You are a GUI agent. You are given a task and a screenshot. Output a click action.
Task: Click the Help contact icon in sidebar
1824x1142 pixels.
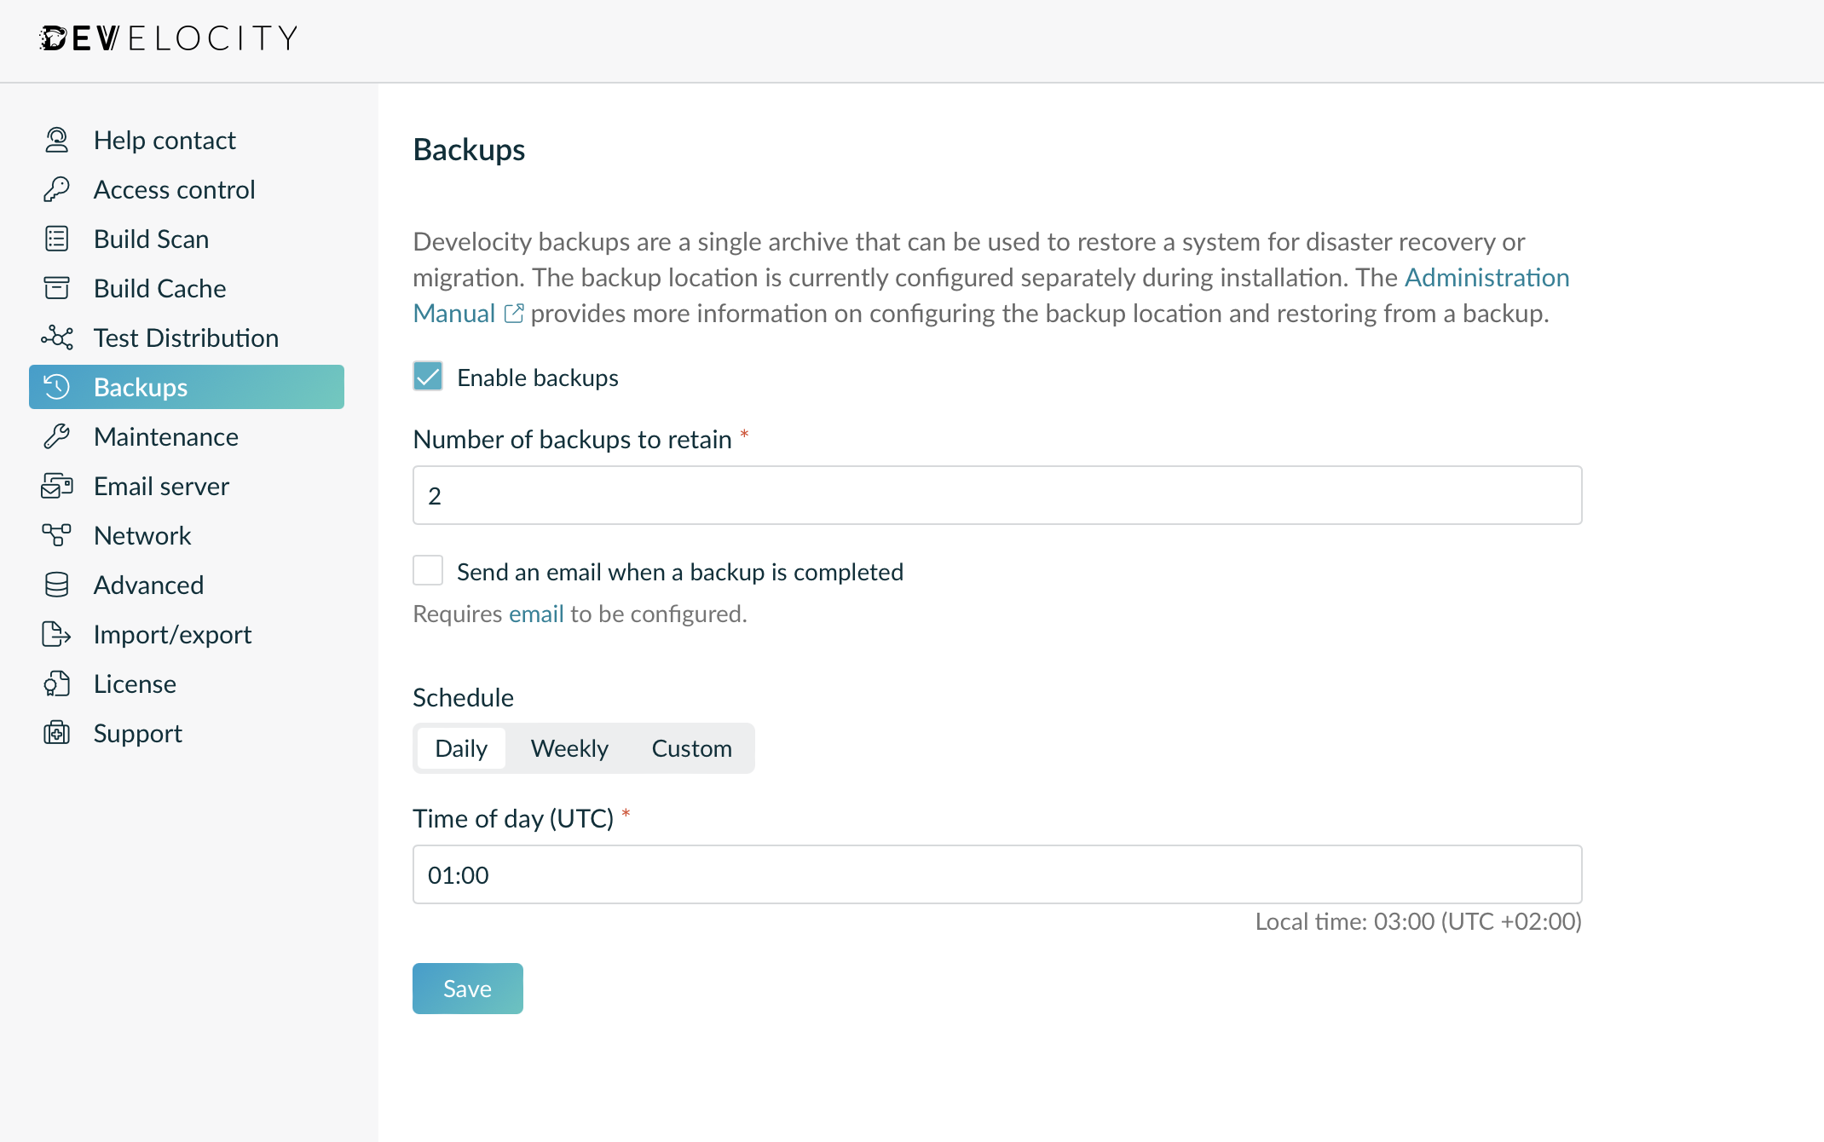(x=56, y=139)
